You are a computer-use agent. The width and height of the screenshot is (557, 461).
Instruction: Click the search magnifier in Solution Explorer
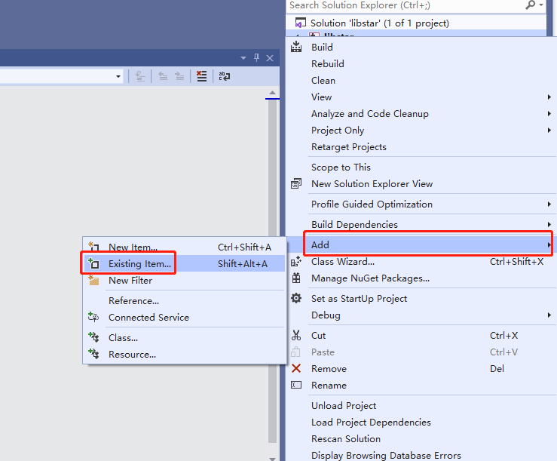[531, 5]
